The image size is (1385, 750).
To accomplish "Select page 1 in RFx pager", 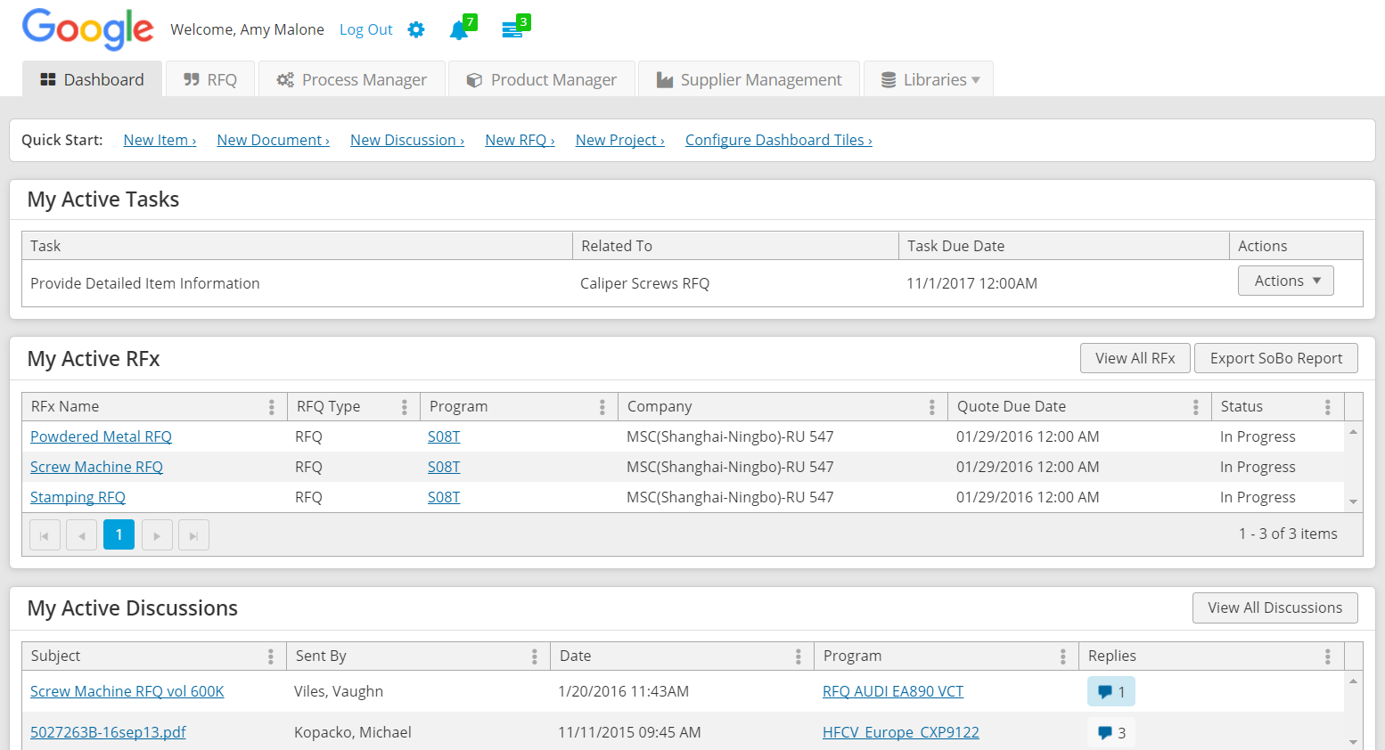I will (x=119, y=535).
